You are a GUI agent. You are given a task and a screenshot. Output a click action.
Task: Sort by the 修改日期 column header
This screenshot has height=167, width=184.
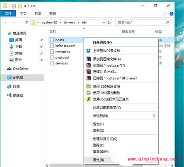tap(128, 32)
